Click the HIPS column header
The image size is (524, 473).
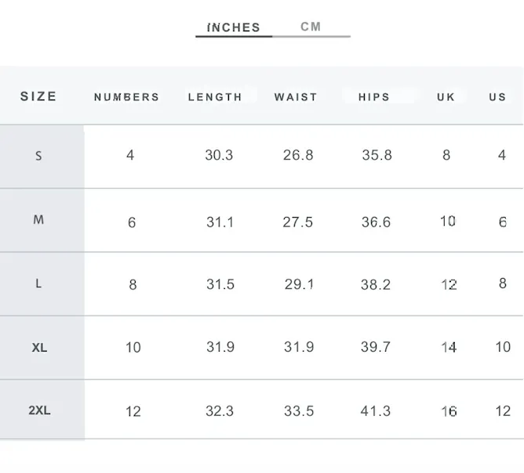[x=374, y=97]
